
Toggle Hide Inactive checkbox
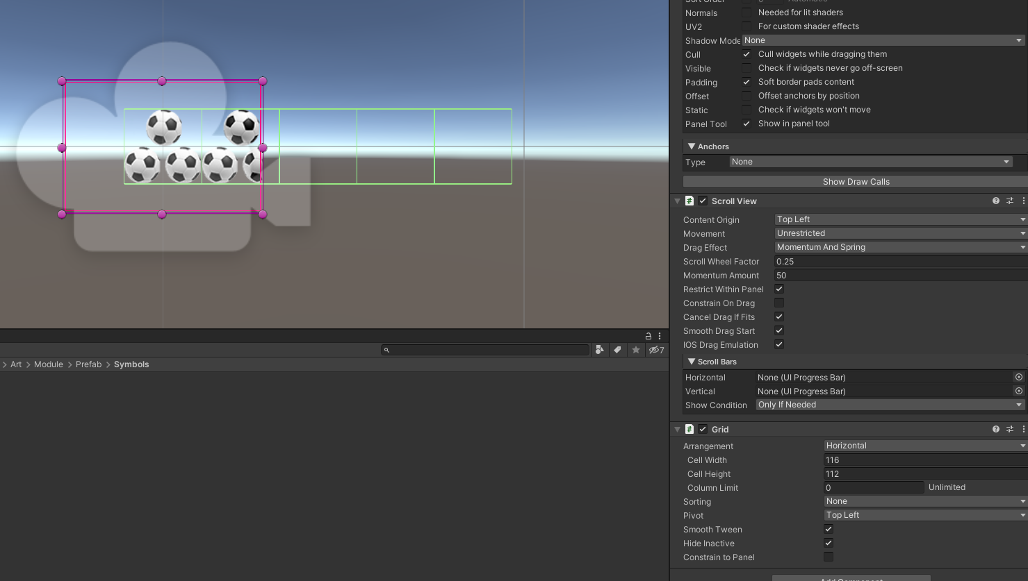829,543
